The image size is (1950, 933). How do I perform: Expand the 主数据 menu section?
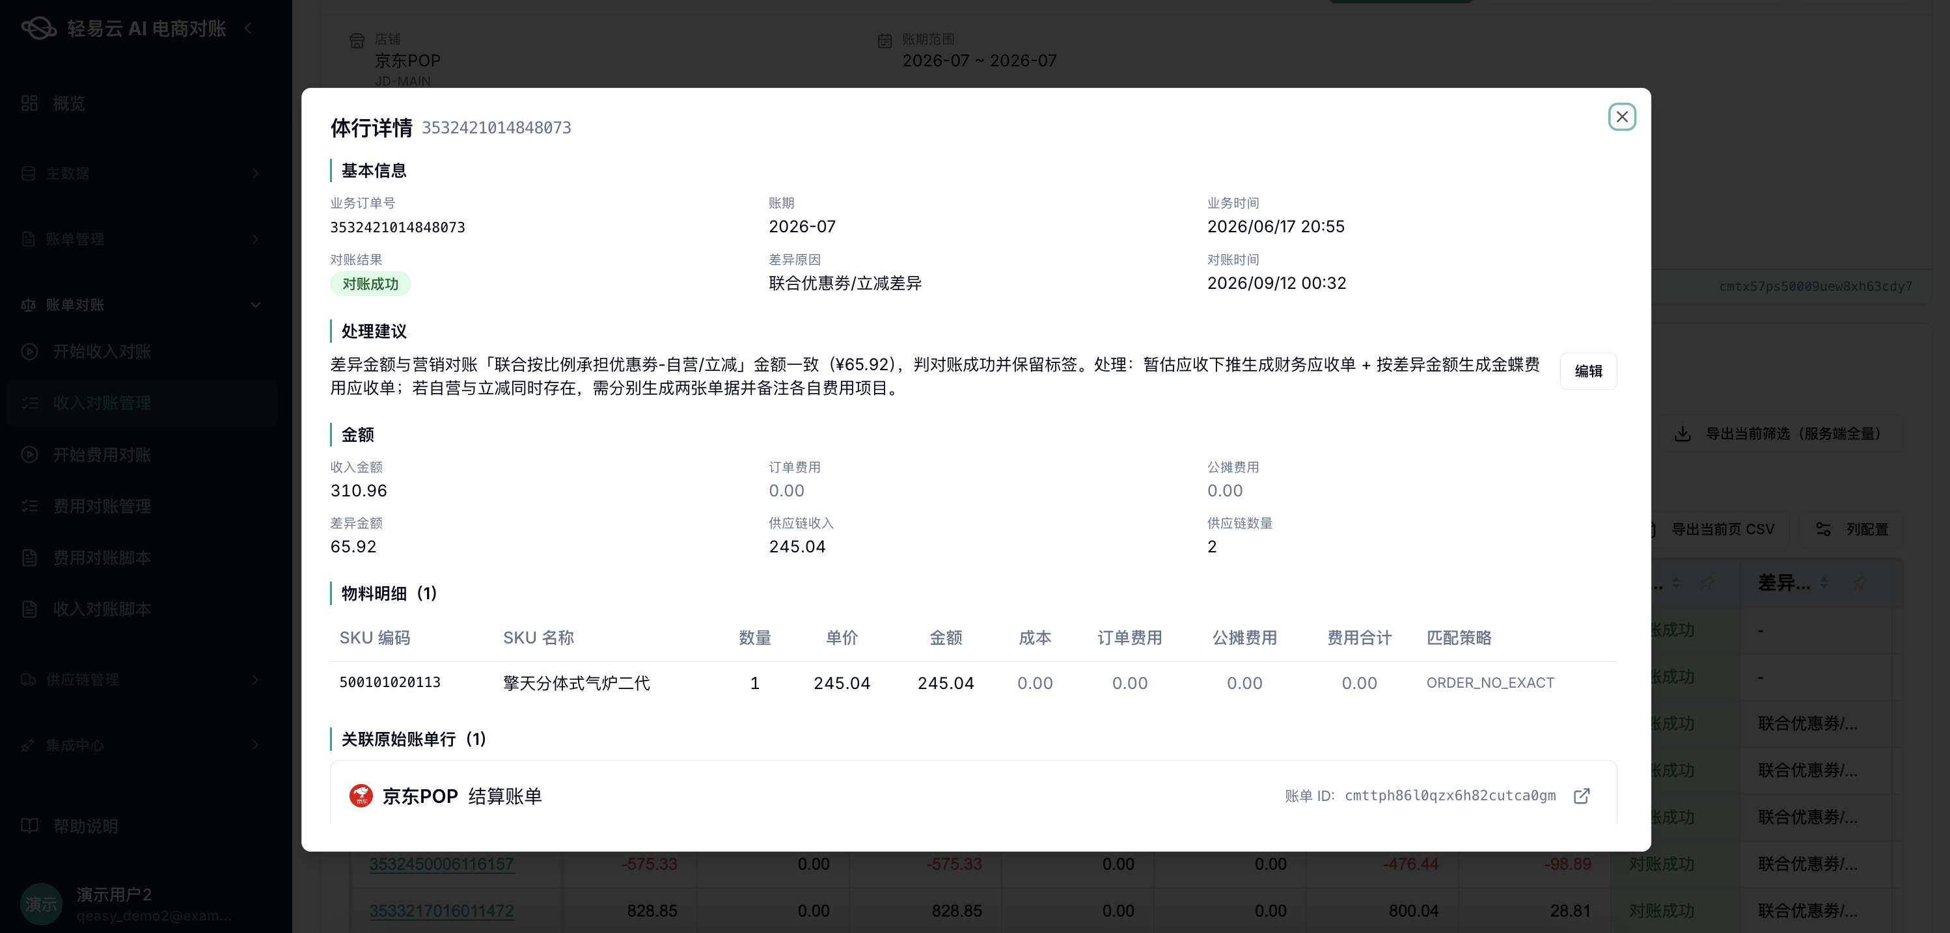(143, 173)
